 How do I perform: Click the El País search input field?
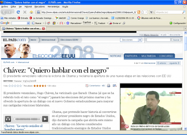coord(159,40)
